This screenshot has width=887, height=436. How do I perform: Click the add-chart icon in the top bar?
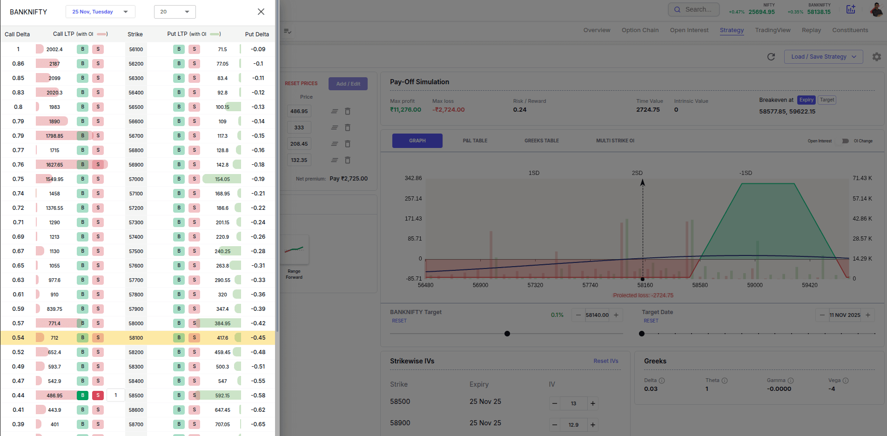851,9
